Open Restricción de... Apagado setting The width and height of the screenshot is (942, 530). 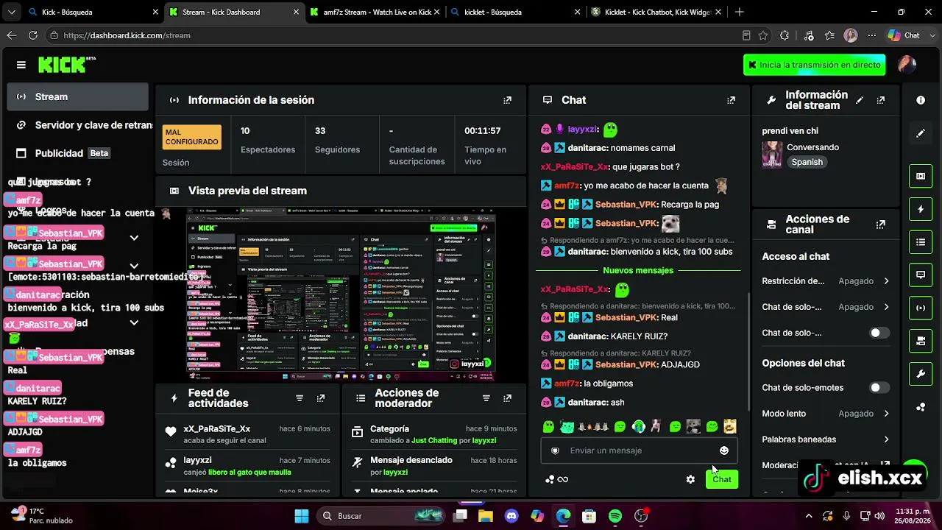pos(826,281)
